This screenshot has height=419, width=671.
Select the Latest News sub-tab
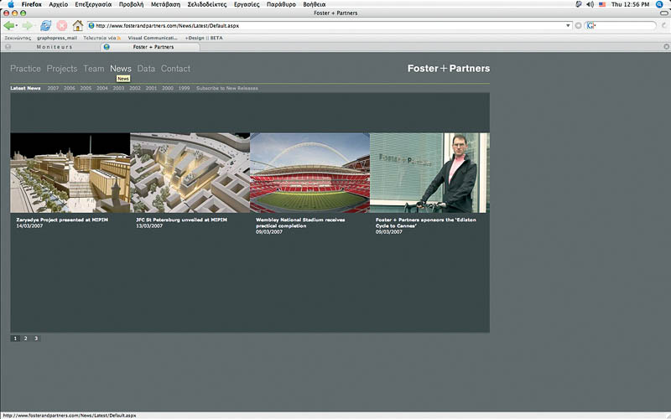25,88
